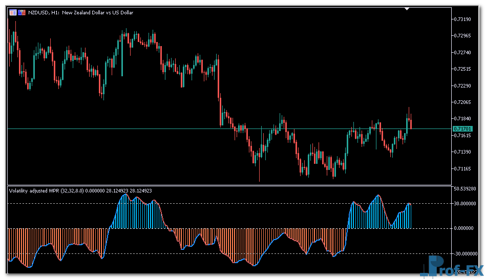Click the 50.539280 indicator scale maximum
Image resolution: width=485 pixels, height=279 pixels.
467,189
